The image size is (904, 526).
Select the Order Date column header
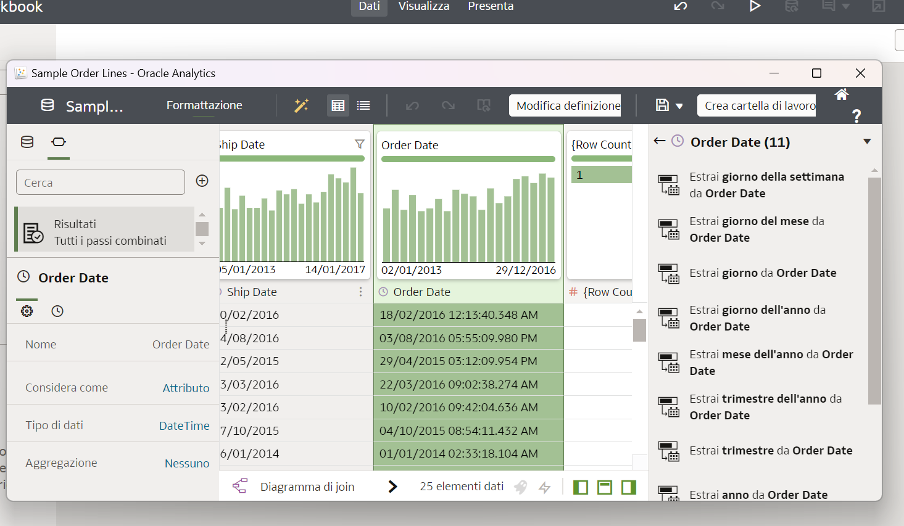pos(469,292)
